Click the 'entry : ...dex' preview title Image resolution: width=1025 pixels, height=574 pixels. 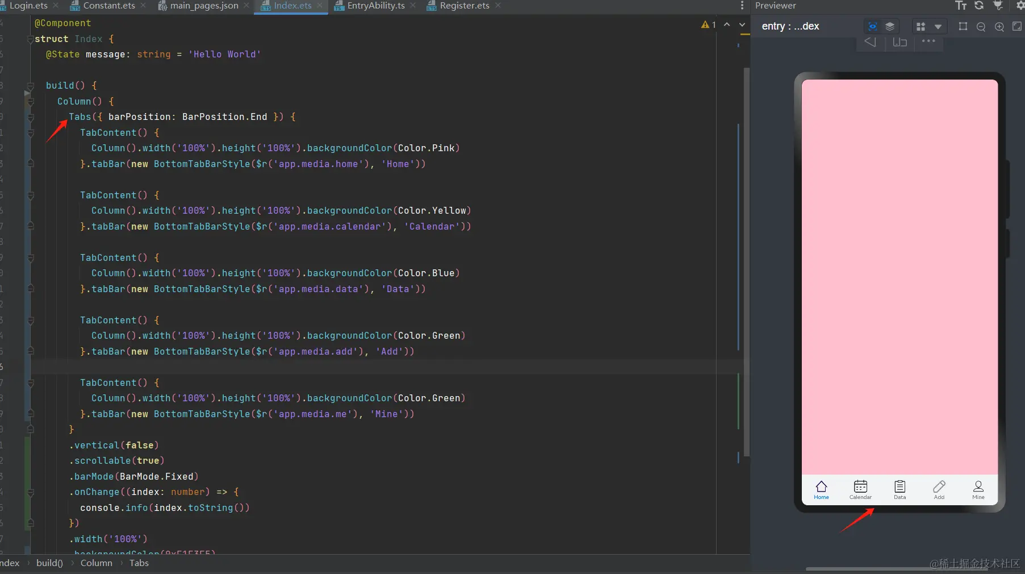point(790,26)
